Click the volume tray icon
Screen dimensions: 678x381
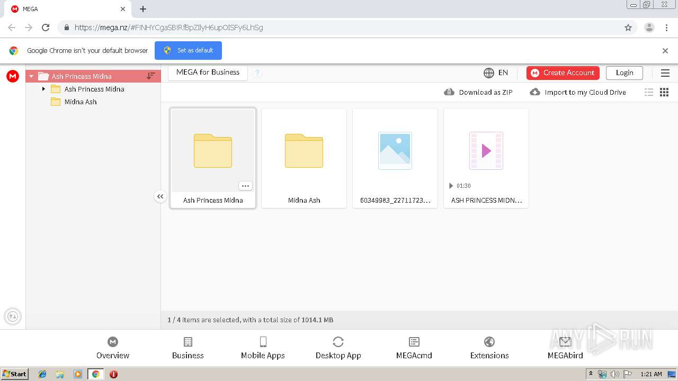(x=615, y=374)
